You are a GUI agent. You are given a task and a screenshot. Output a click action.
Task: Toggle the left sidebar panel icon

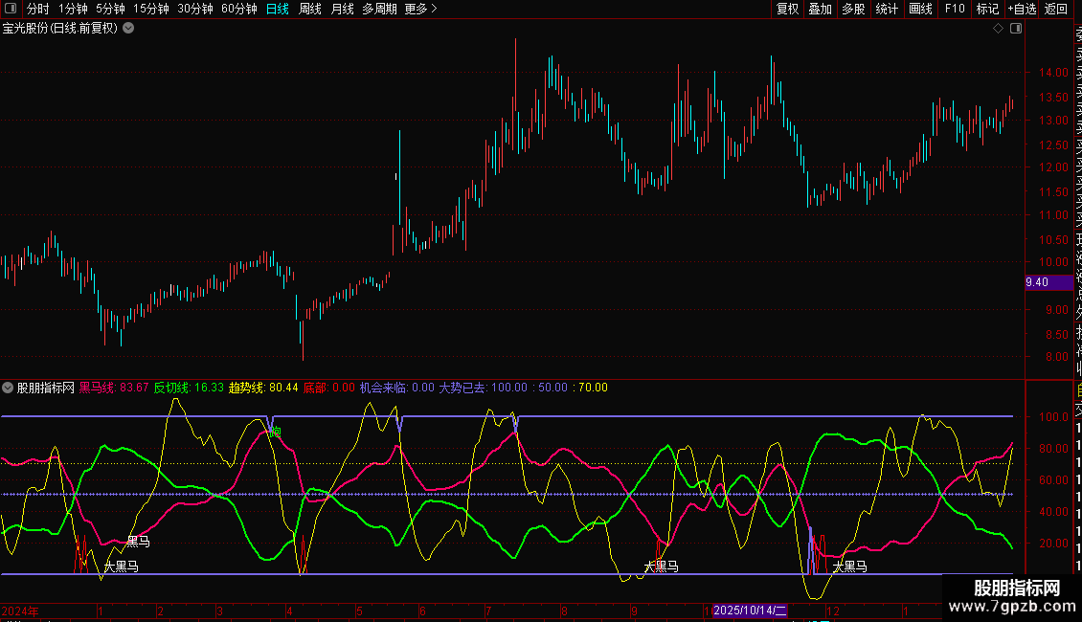[10, 9]
